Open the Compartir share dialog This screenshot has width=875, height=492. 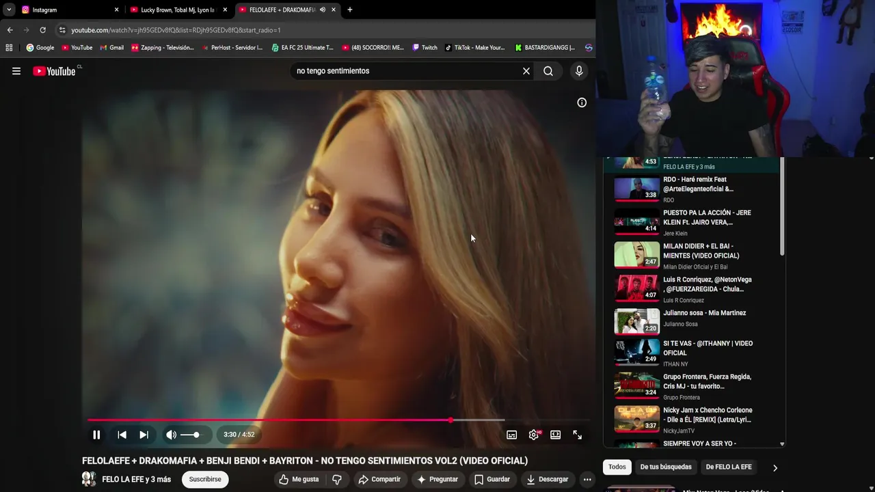tap(379, 479)
